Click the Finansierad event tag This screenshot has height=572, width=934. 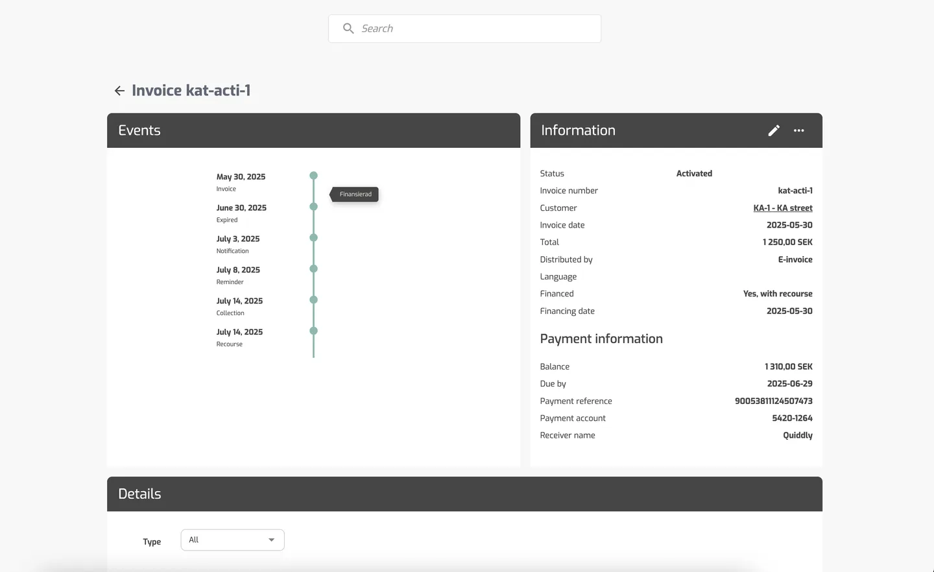click(x=355, y=195)
